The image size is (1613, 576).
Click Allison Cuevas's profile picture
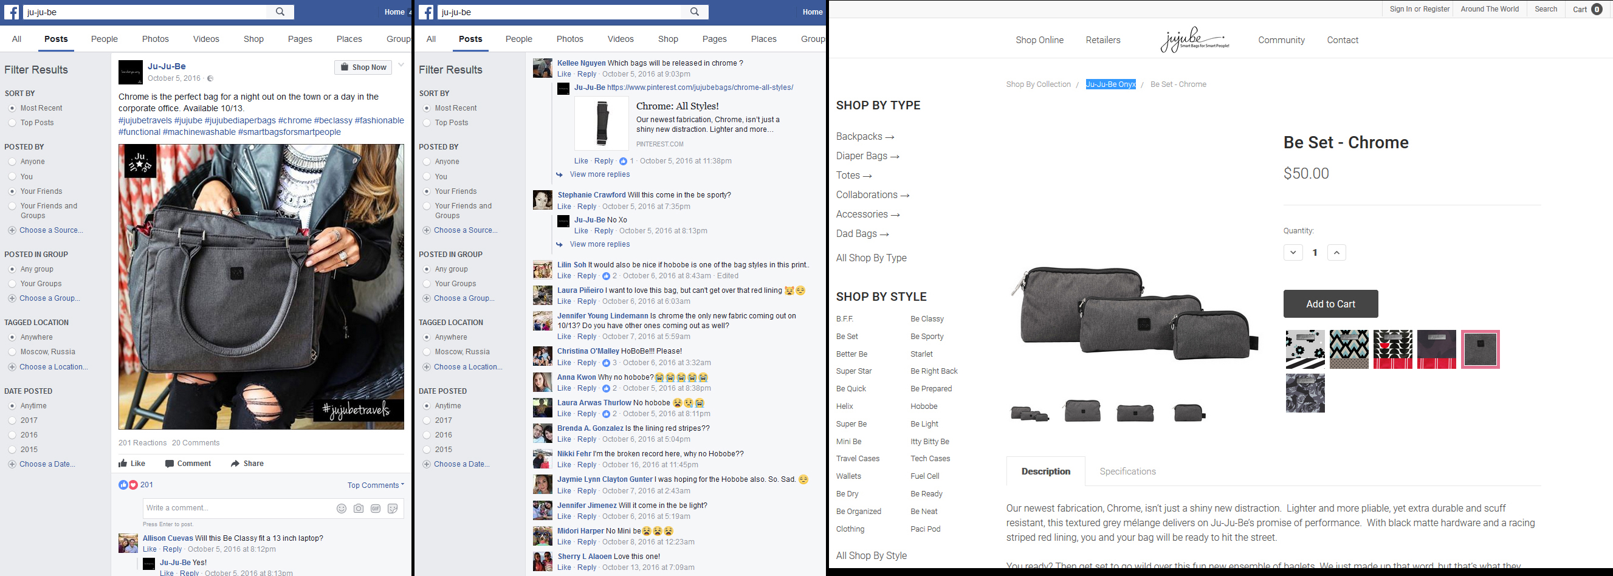pos(128,543)
